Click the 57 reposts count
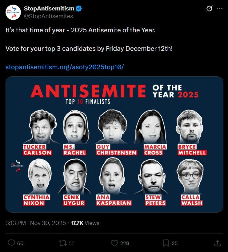The image size is (228, 252). coord(71,243)
